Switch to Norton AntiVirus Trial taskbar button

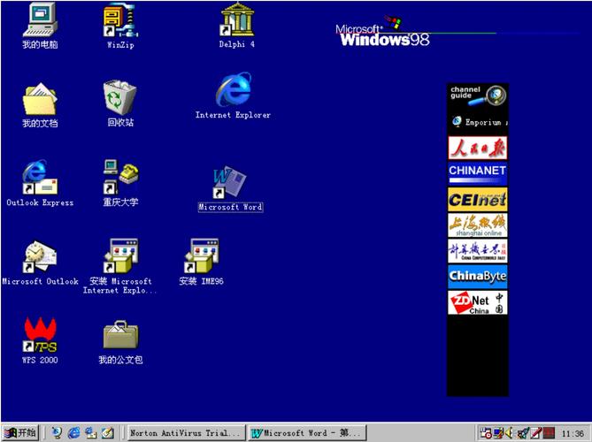[x=187, y=433]
